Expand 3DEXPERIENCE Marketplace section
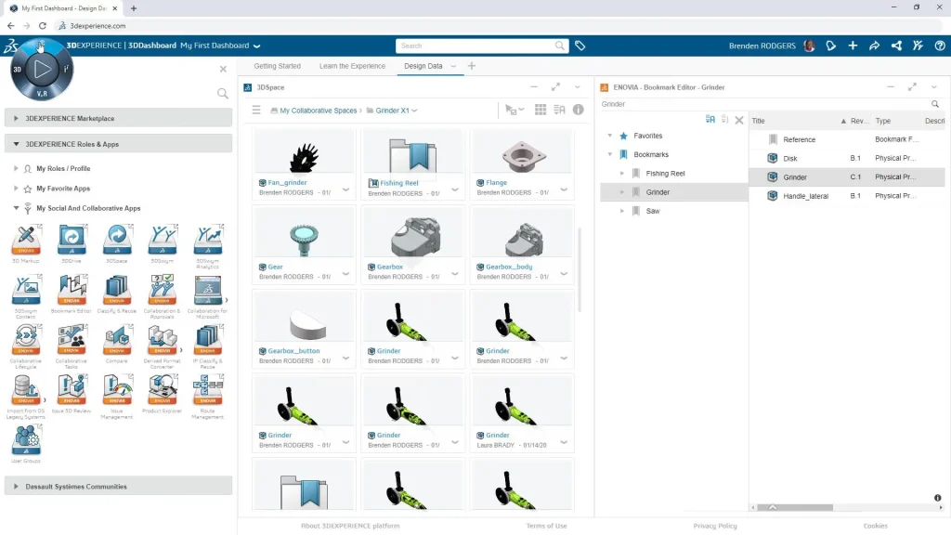The image size is (951, 535). click(x=16, y=118)
